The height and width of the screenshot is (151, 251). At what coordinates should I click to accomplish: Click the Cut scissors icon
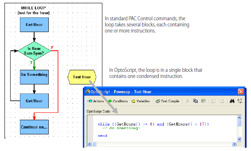coord(187,101)
